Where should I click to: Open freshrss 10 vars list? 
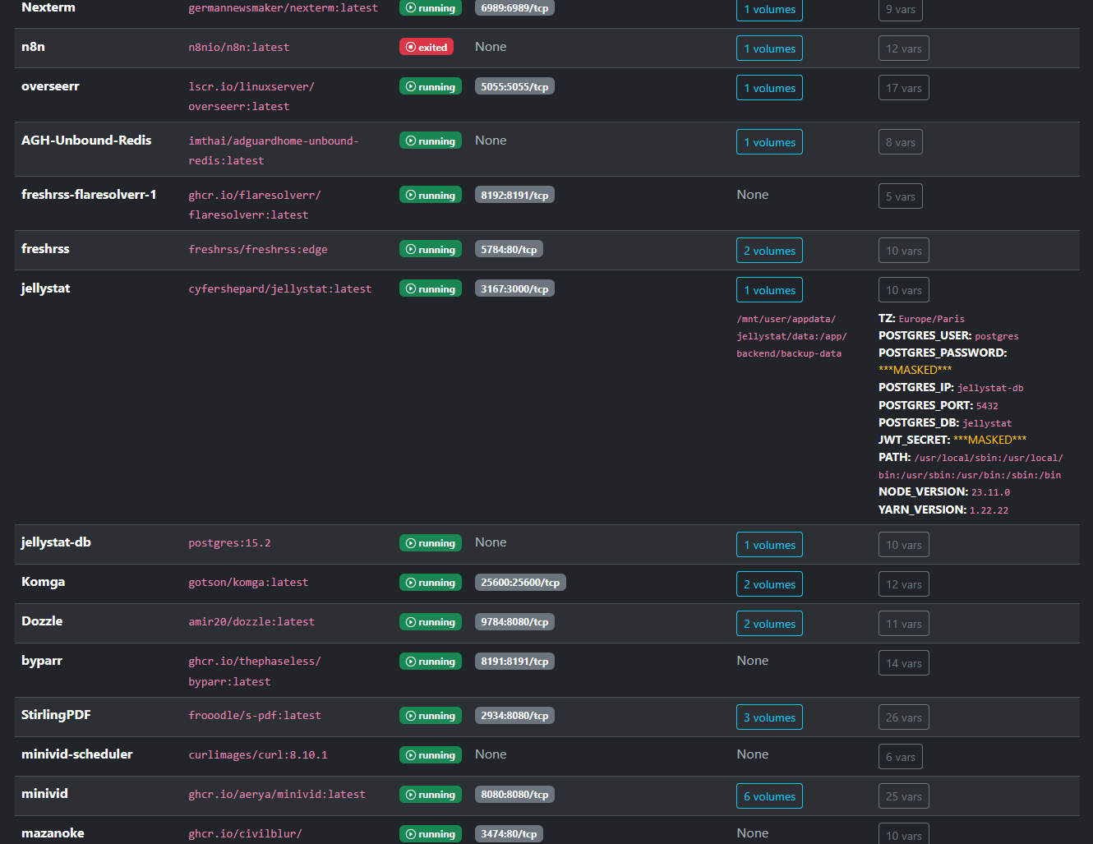coord(904,251)
